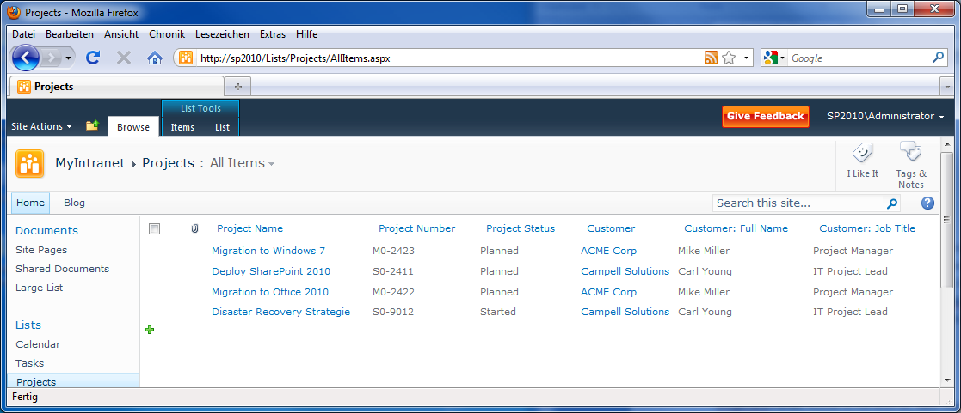
Task: Click the Firefox home icon
Action: point(155,58)
